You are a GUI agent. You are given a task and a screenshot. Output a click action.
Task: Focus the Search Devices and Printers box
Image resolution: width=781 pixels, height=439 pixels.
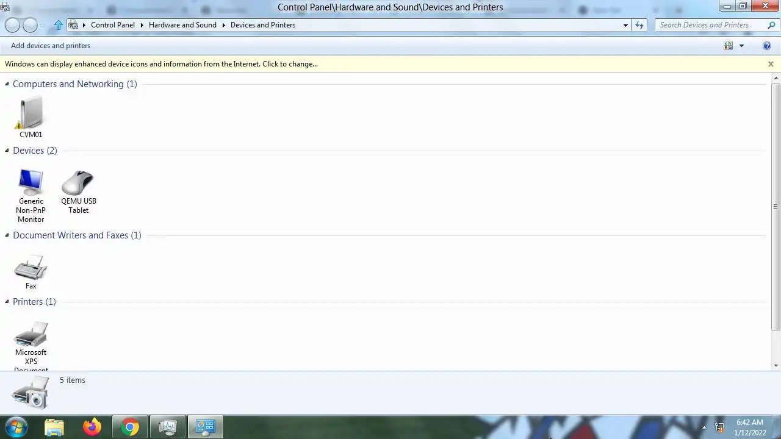click(x=711, y=25)
